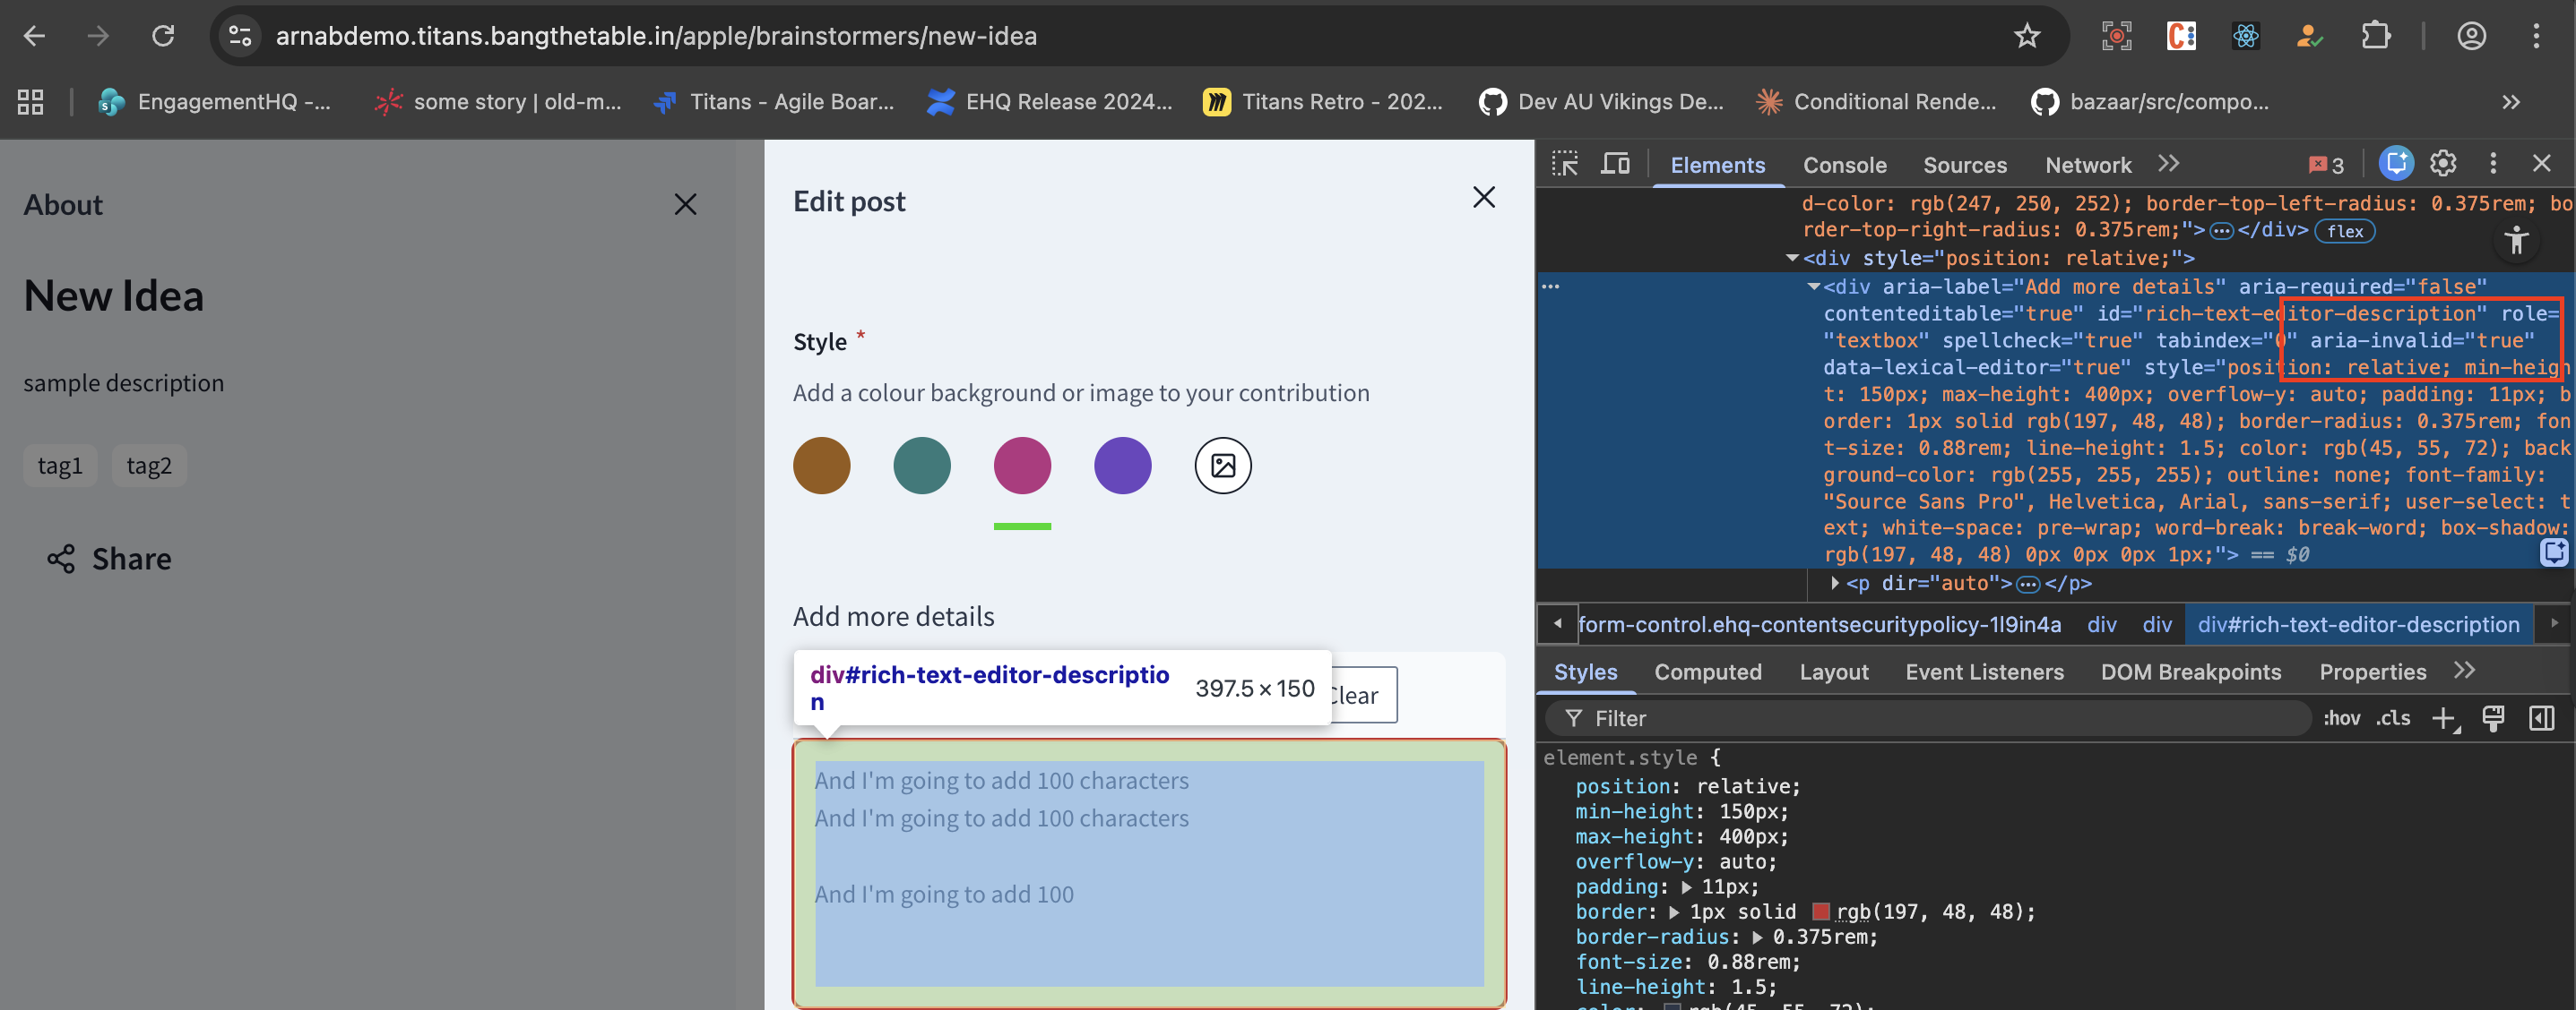The width and height of the screenshot is (2576, 1010).
Task: Show more DevTools tabs after Network
Action: pyautogui.click(x=2168, y=164)
